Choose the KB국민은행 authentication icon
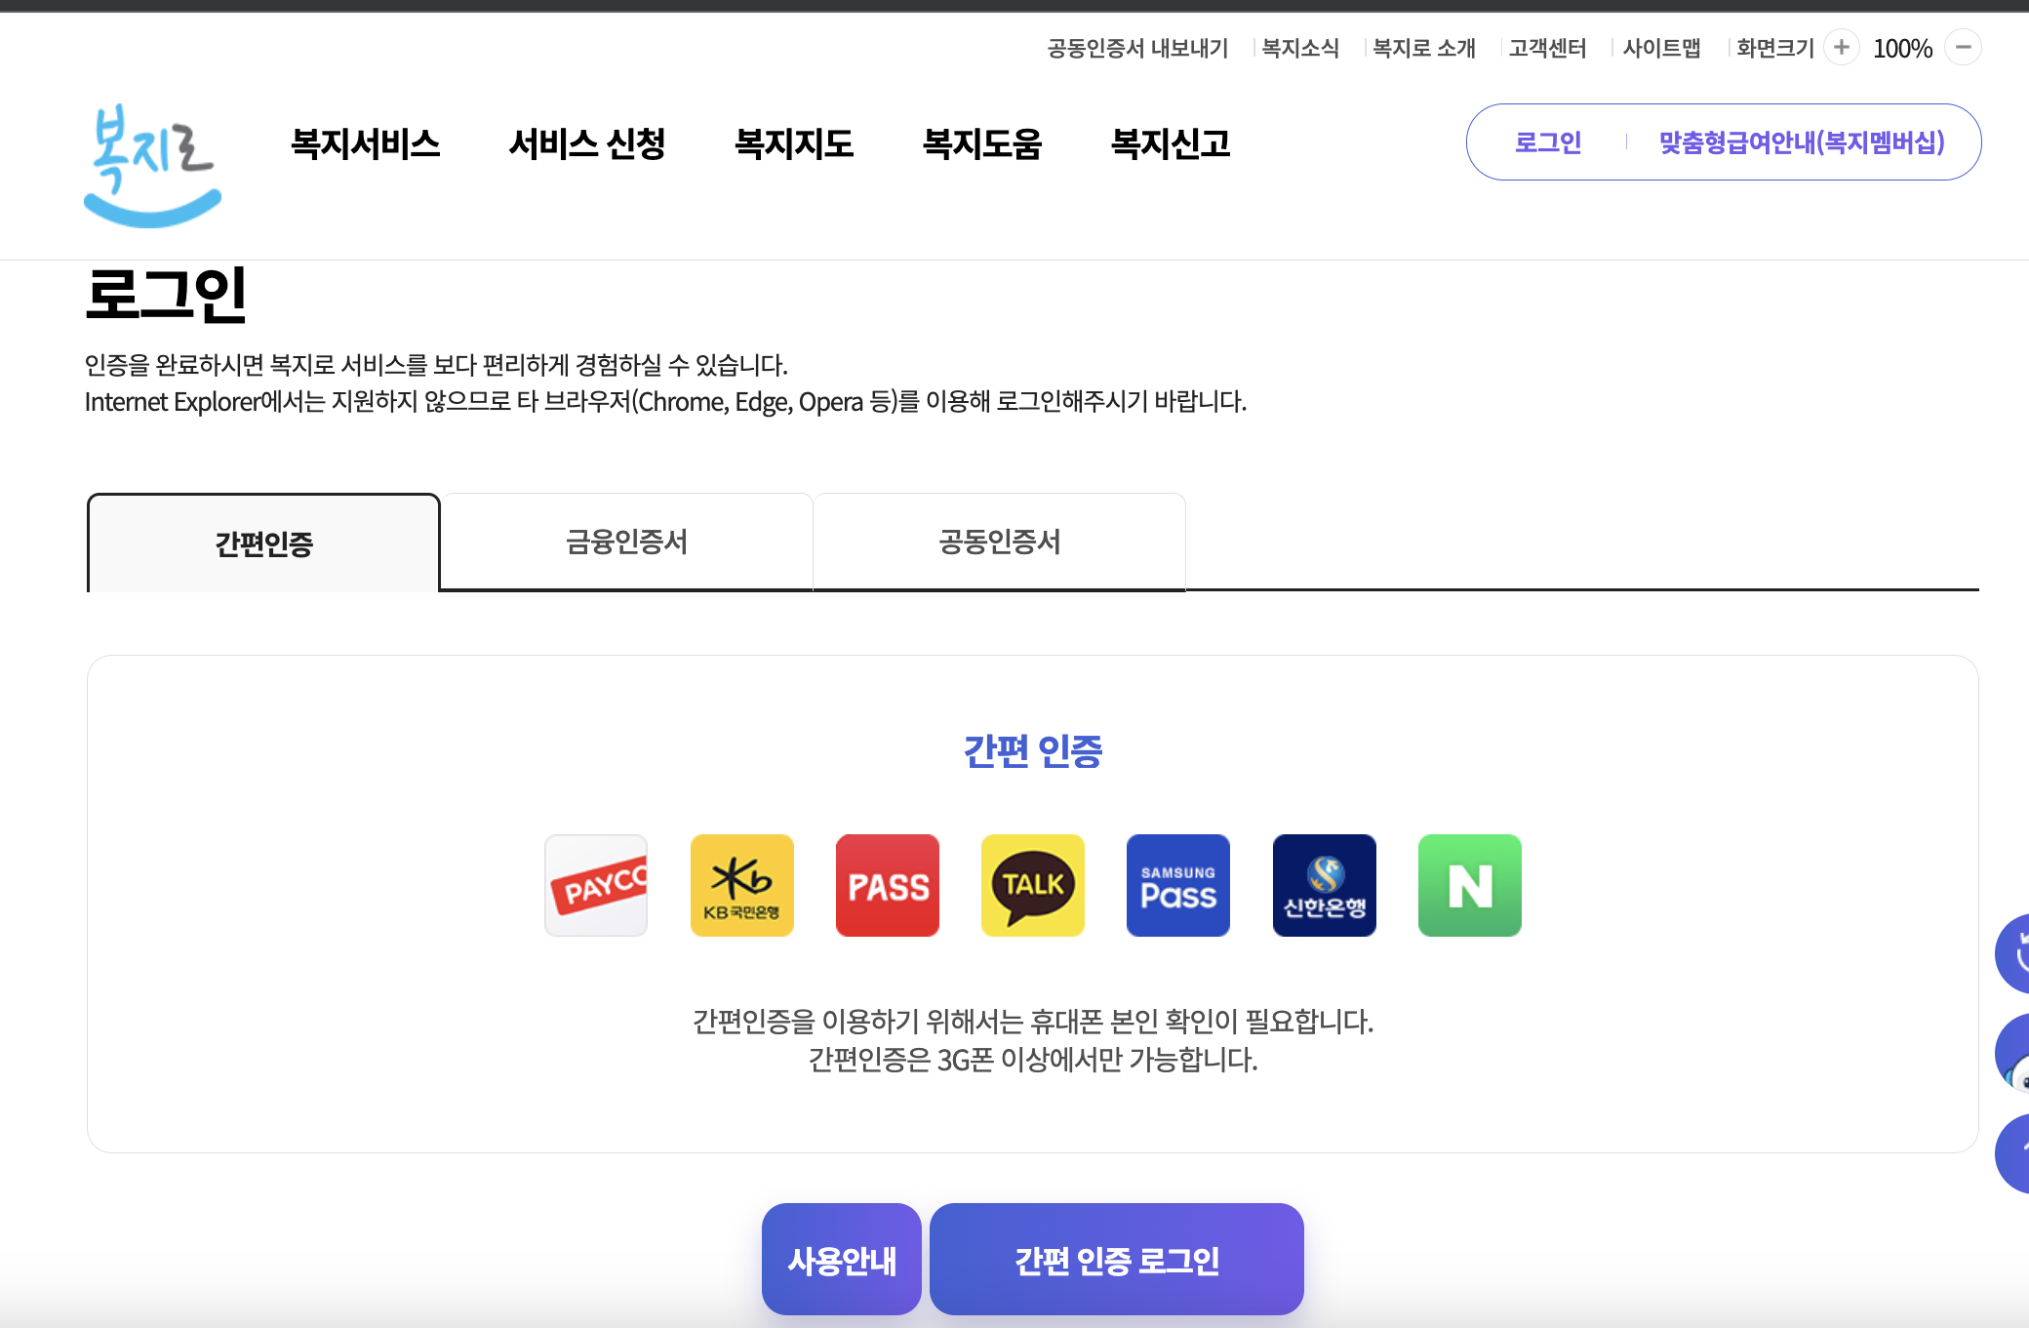The height and width of the screenshot is (1328, 2029). point(741,885)
